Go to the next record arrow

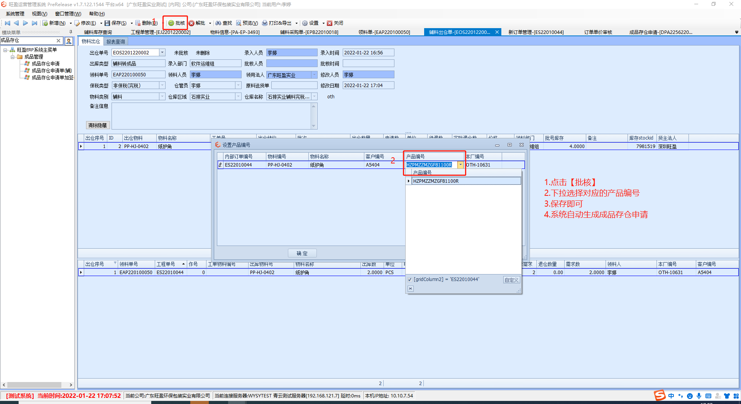coord(25,23)
